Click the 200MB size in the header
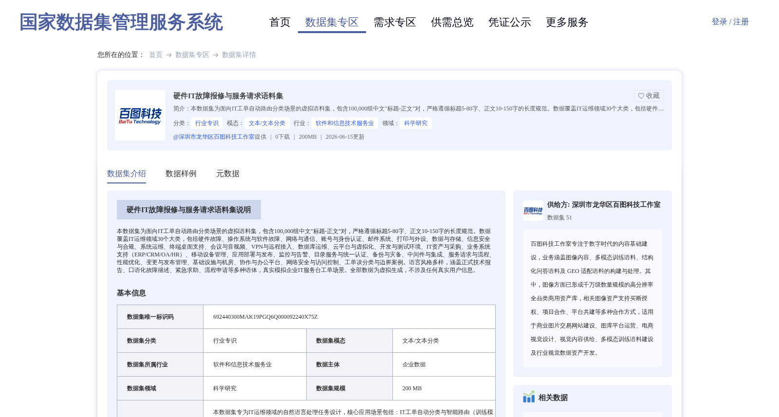779x417 pixels. 308,137
